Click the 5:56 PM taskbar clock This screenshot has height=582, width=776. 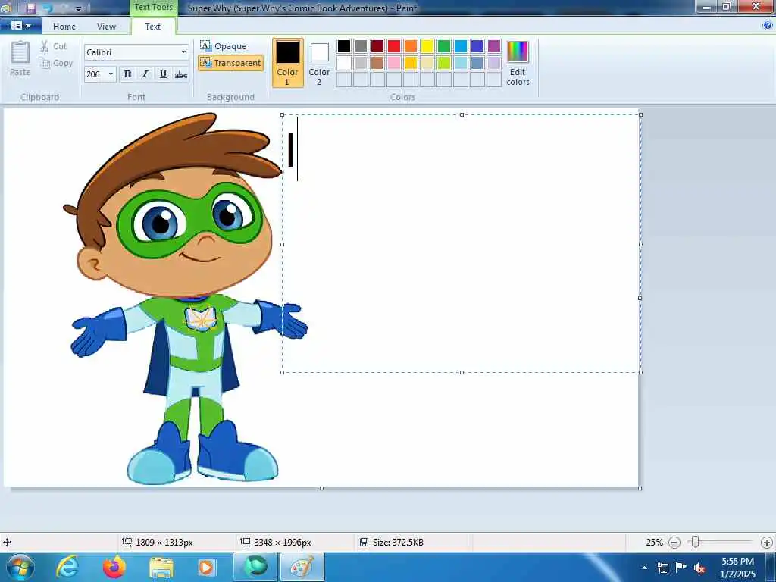[x=737, y=568]
